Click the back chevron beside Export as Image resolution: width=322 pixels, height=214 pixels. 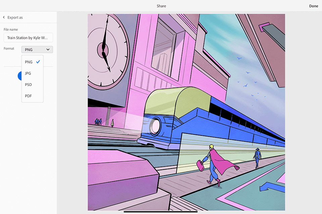click(4, 17)
